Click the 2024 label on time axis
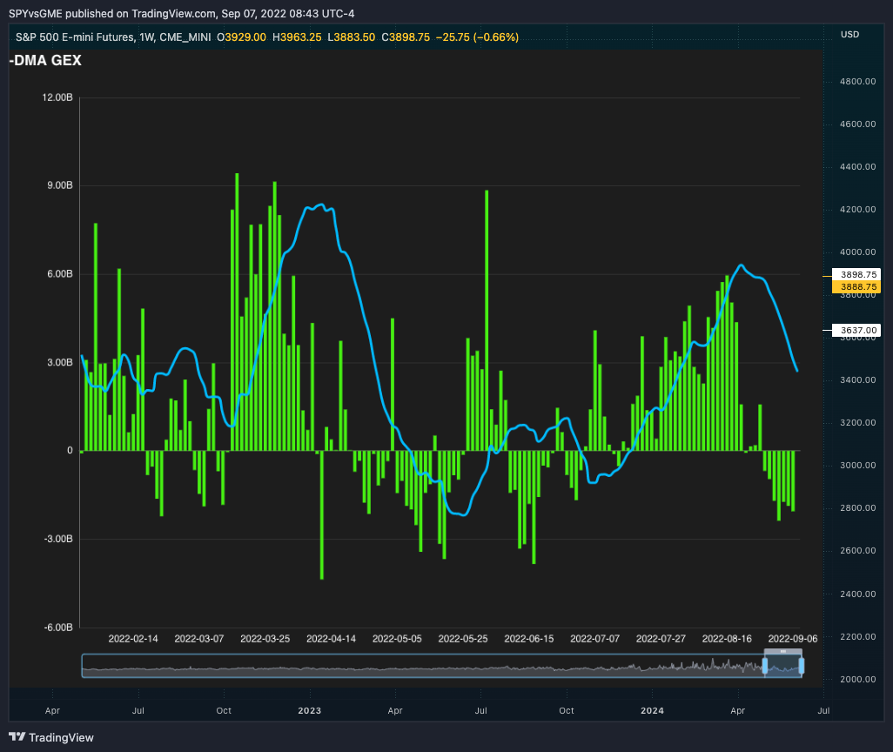This screenshot has width=893, height=752. [x=652, y=710]
